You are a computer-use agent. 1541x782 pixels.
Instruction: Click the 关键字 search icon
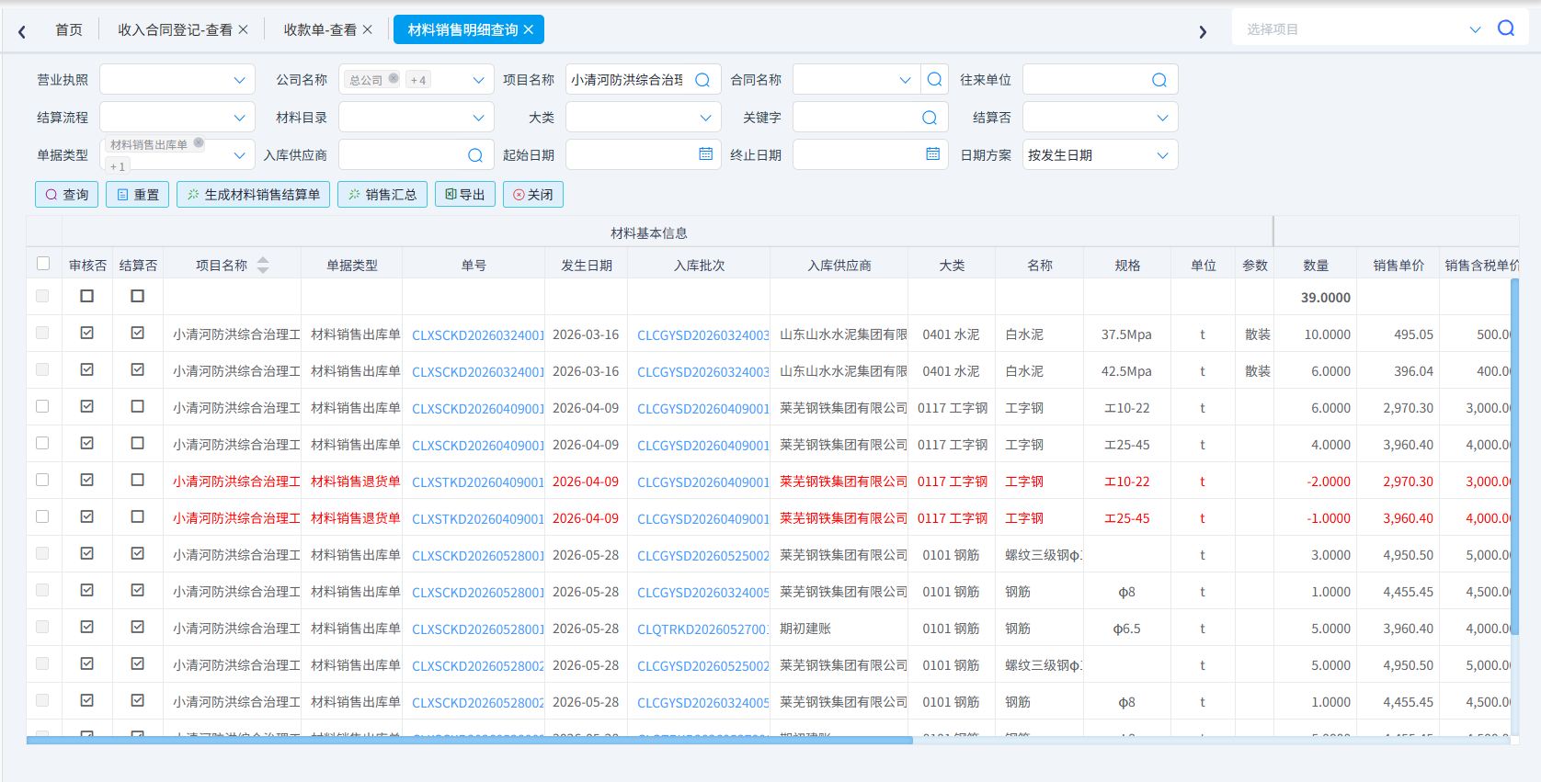930,118
